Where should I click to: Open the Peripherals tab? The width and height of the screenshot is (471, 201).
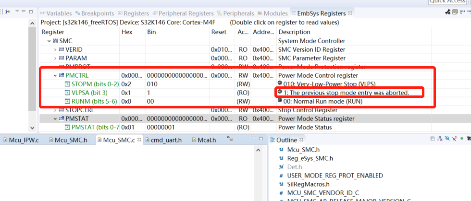pyautogui.click(x=235, y=13)
